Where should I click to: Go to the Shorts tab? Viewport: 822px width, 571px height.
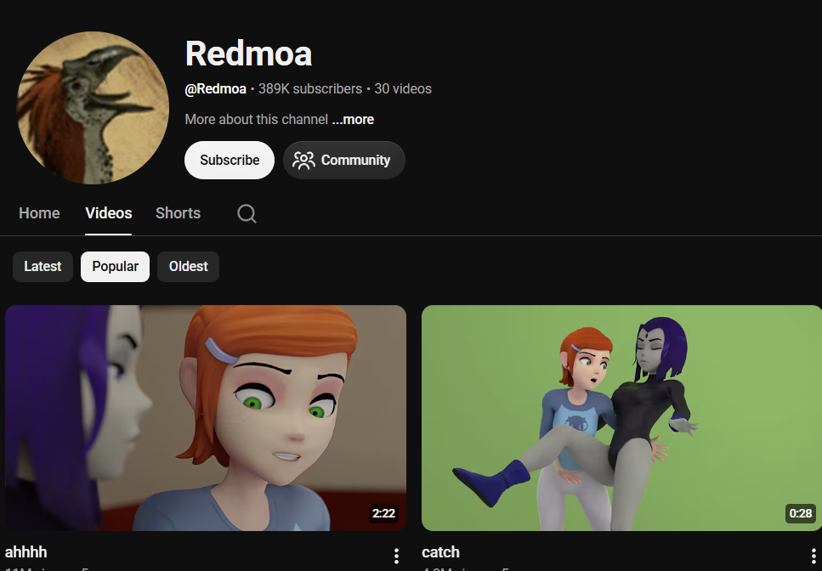coord(179,213)
